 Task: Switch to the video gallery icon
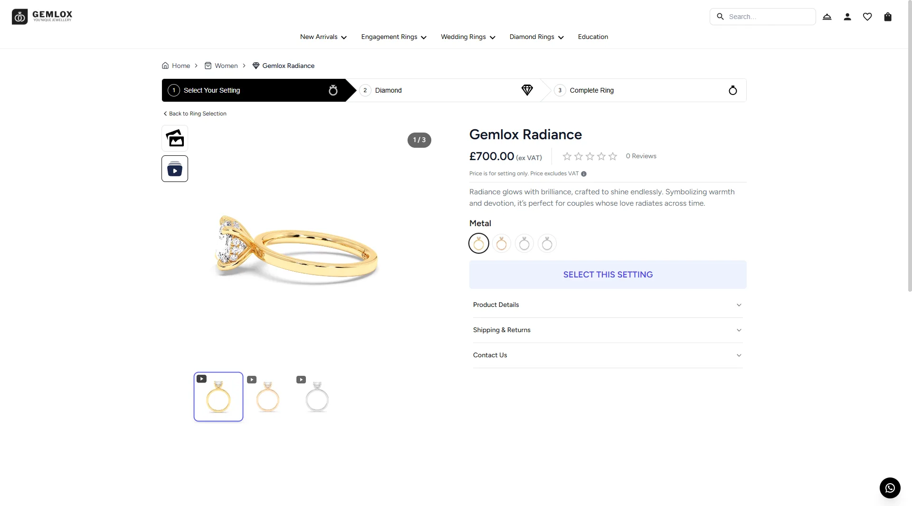[175, 169]
